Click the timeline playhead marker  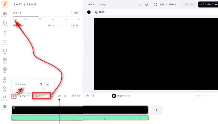click(59, 100)
